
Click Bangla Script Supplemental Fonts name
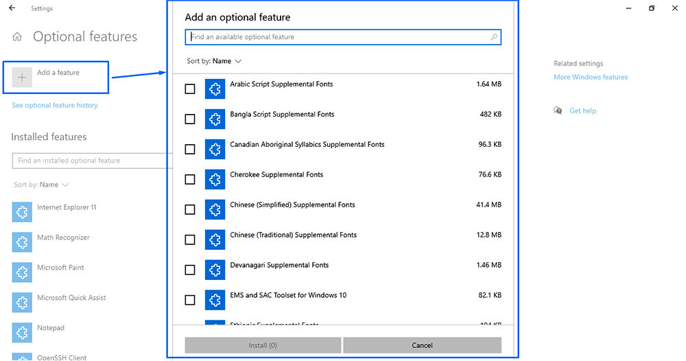pos(282,114)
